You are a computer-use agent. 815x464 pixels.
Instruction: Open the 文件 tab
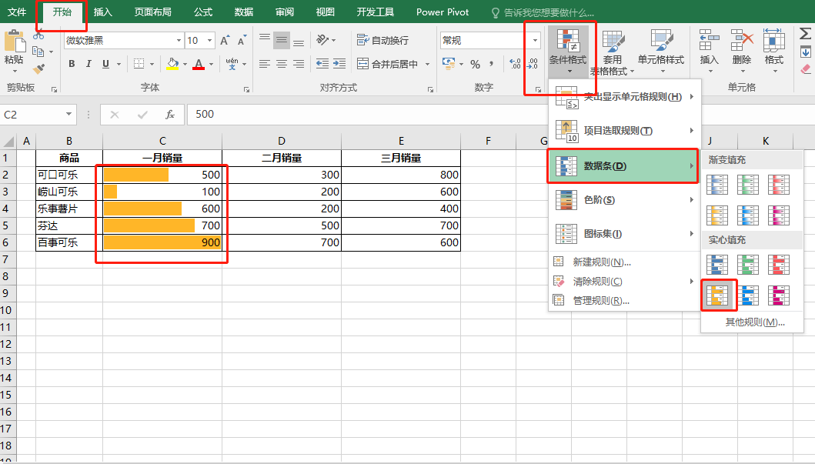pos(17,12)
